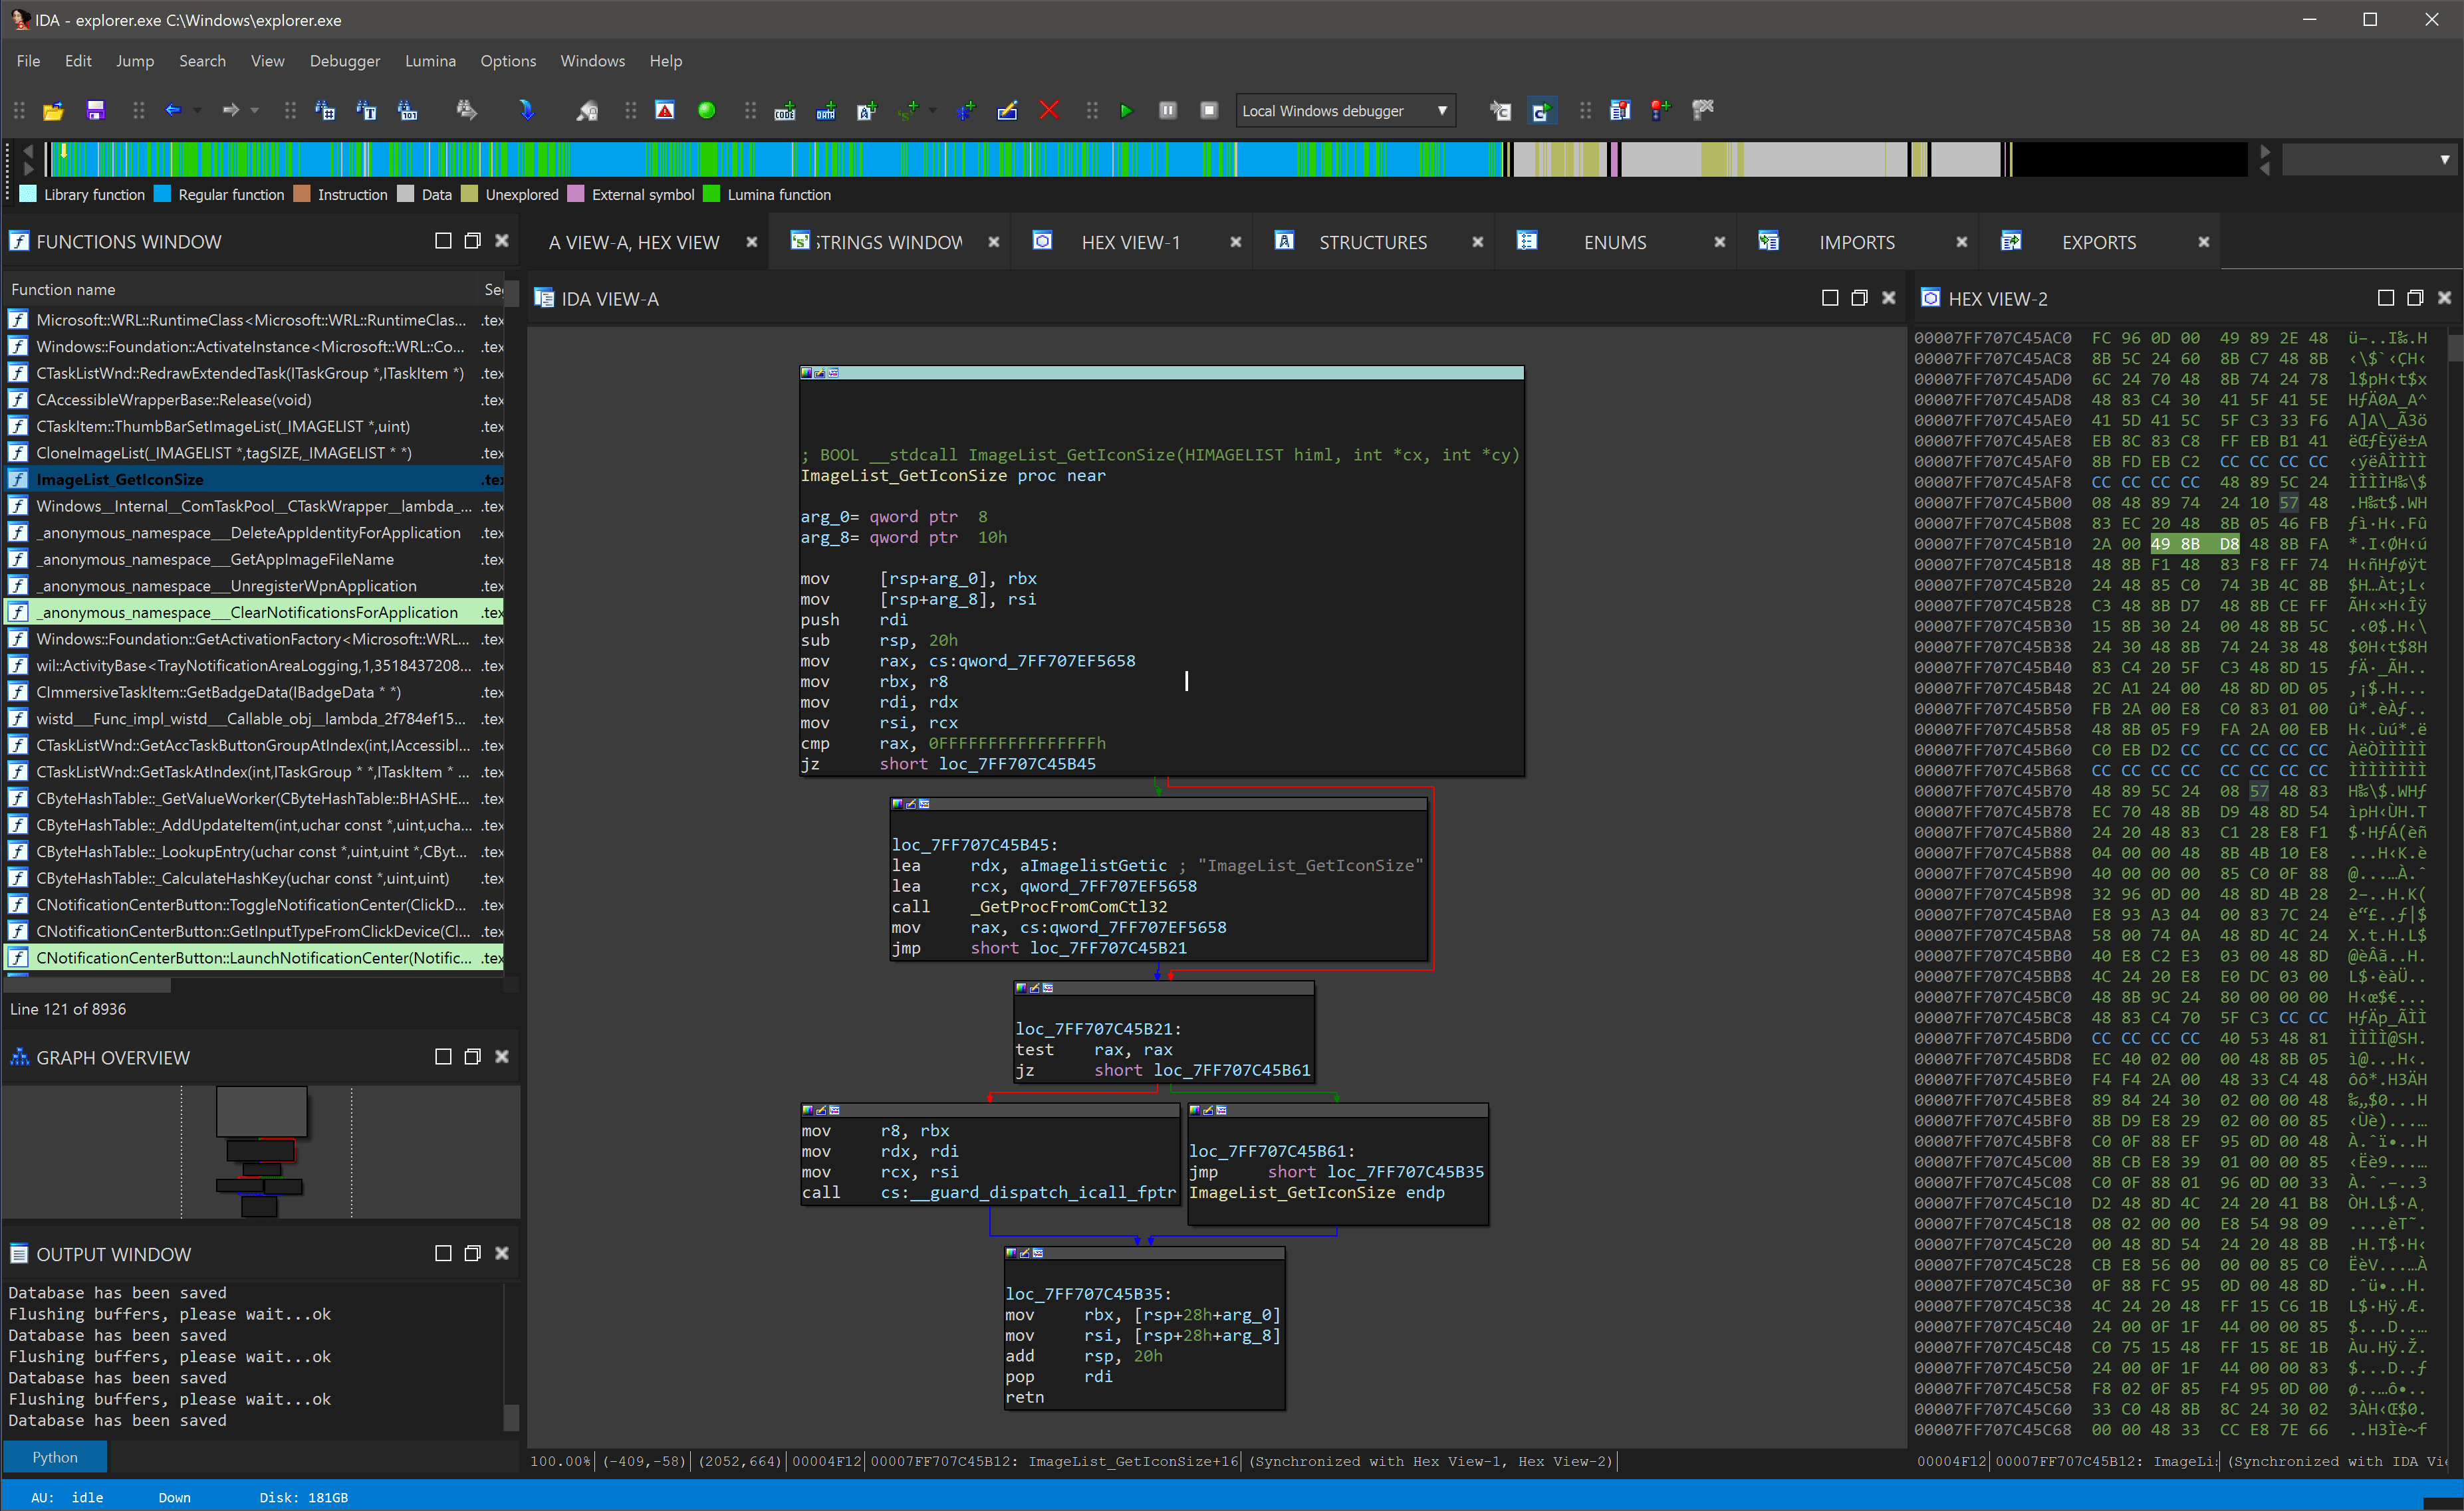Toggle Local Windows debugger dropdown
The height and width of the screenshot is (1511, 2464).
click(x=1443, y=111)
